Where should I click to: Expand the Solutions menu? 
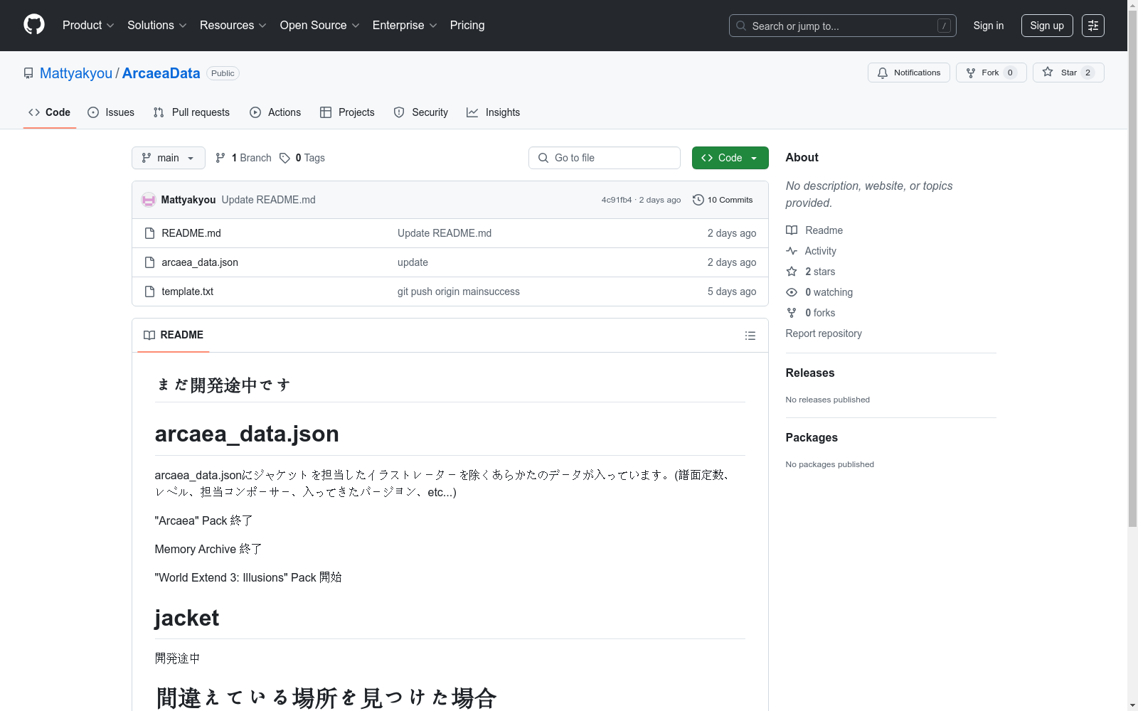(156, 26)
